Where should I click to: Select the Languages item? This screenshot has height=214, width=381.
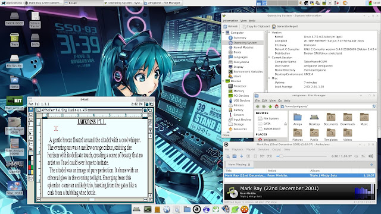coord(238,57)
